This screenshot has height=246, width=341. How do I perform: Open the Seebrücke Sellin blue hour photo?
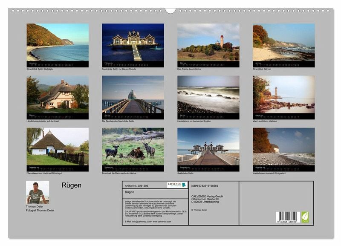(133, 45)
